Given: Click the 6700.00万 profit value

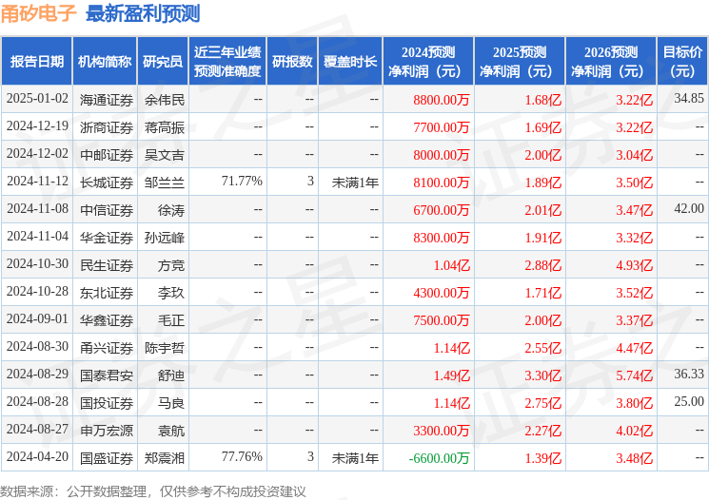Looking at the screenshot, I should pos(442,210).
